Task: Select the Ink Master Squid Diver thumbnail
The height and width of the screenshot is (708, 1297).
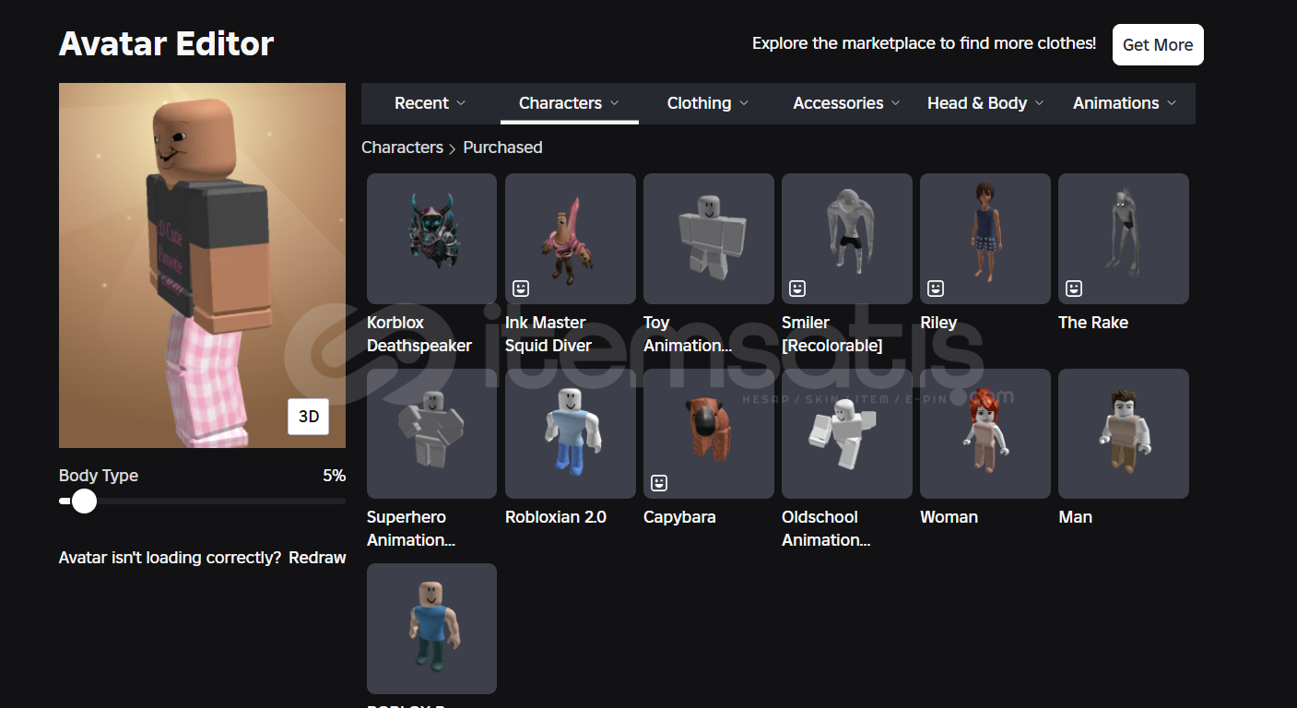Action: [x=571, y=239]
